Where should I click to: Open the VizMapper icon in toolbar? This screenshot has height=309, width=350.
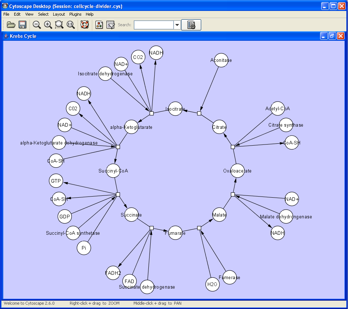(99, 25)
